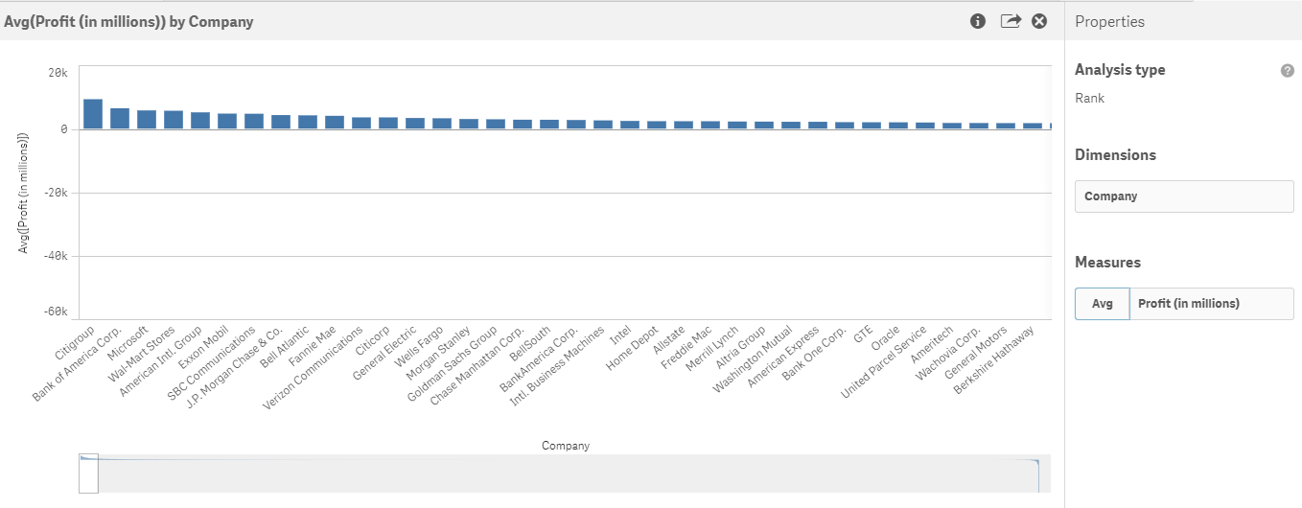Click the Company x-axis title
Image resolution: width=1302 pixels, height=508 pixels.
[x=566, y=446]
